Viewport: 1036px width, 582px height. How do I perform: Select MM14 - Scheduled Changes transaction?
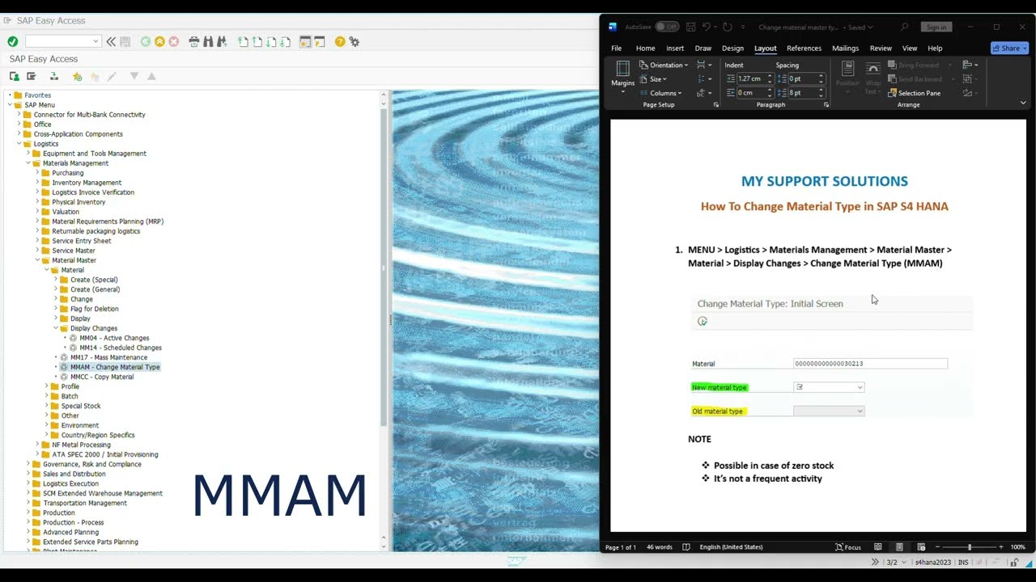click(121, 348)
